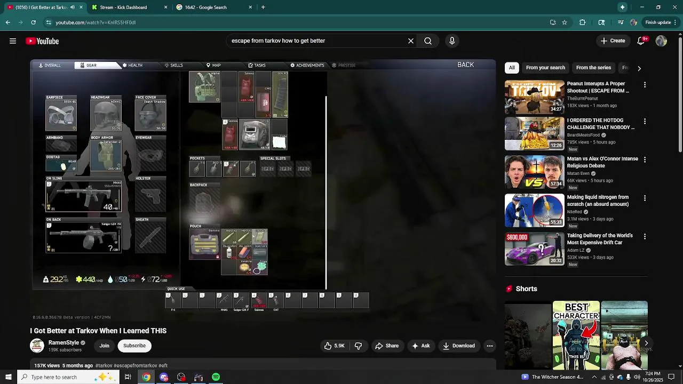The image size is (683, 384).
Task: Click the #escapefromtarkov hashtag
Action: coord(136,366)
